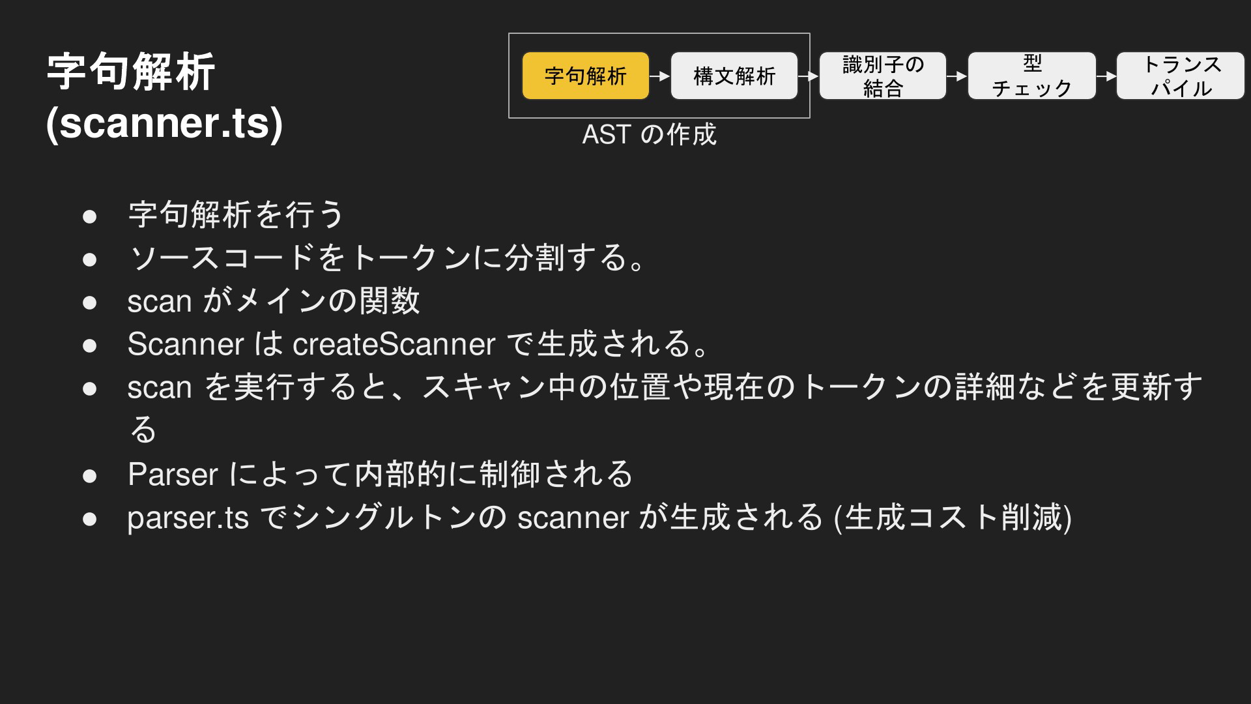The image size is (1251, 704).
Task: Click the bullet dot before Scanner は
Action: pyautogui.click(x=90, y=345)
